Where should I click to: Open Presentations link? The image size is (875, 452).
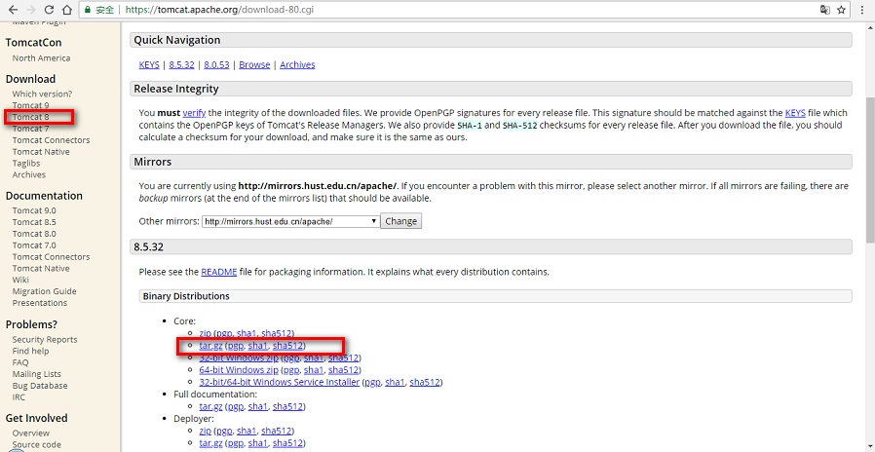coord(40,303)
